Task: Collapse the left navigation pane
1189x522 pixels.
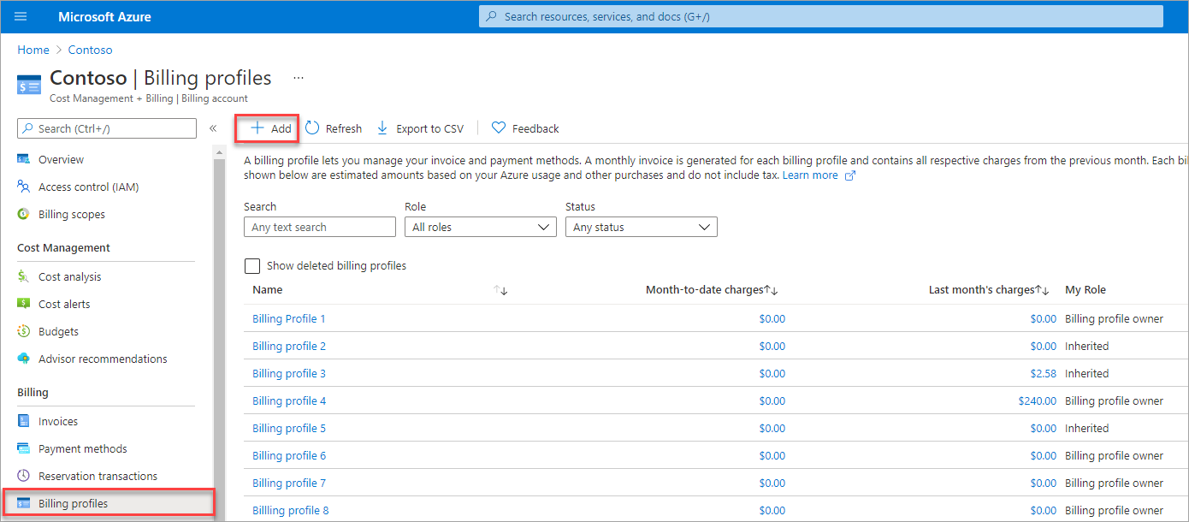Action: click(213, 128)
